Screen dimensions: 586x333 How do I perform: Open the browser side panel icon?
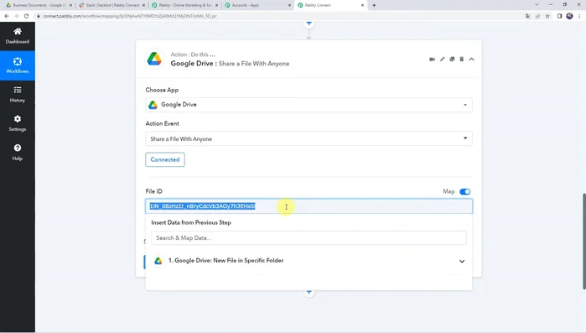coord(559,16)
